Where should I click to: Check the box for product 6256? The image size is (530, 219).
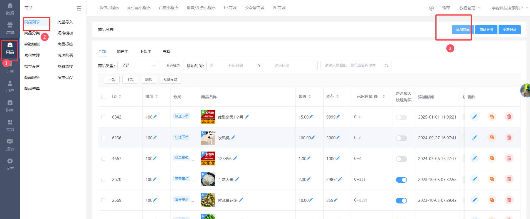tap(103, 138)
